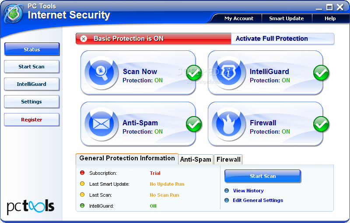
Task: Toggle the green checkmark beside Anti-Spam
Action: click(194, 124)
